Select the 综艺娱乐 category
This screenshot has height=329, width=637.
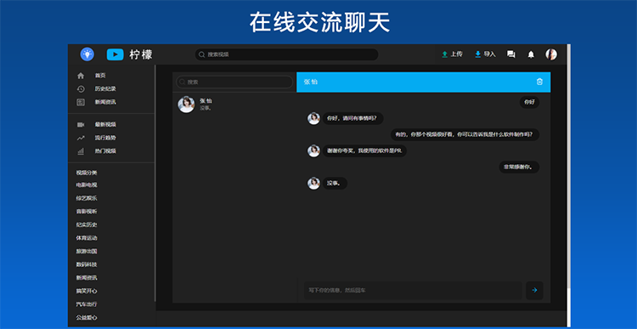(87, 198)
